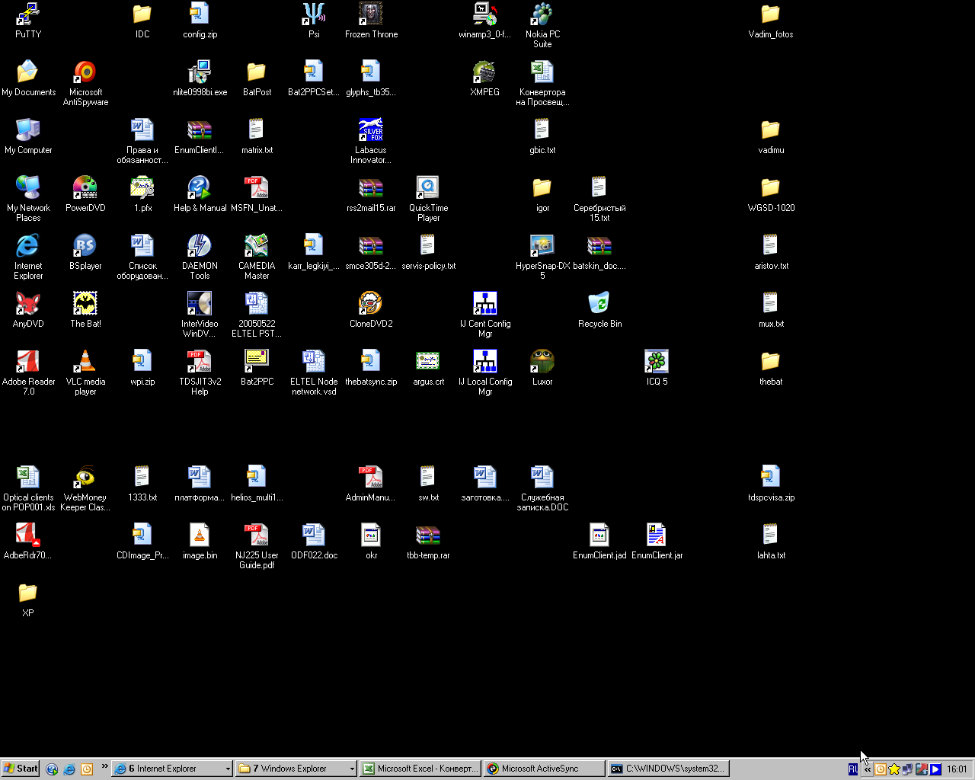
Task: Select the Adobe Reader 7.0 icon
Action: [28, 362]
